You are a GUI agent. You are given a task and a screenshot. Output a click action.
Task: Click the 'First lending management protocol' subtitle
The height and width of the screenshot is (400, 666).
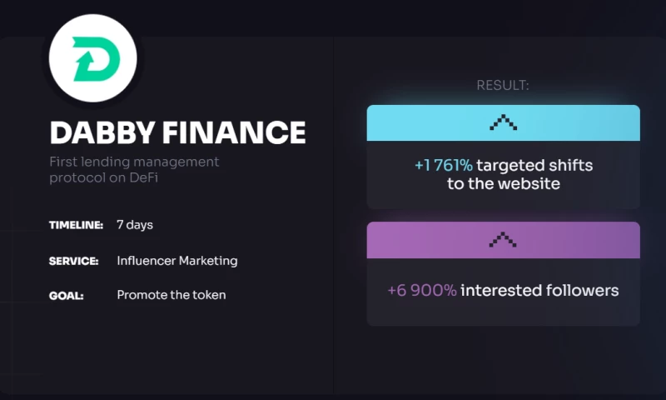coord(134,162)
